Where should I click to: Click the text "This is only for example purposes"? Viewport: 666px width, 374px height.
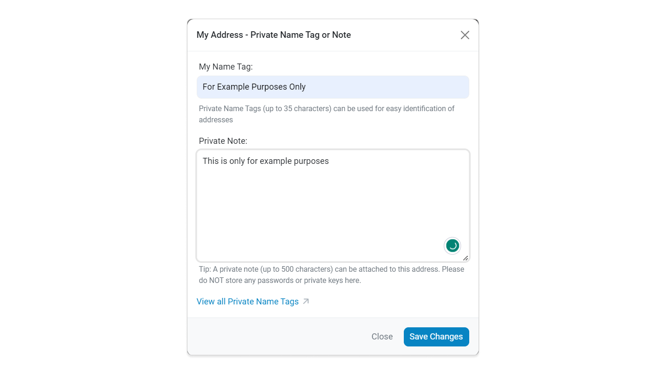coord(265,161)
